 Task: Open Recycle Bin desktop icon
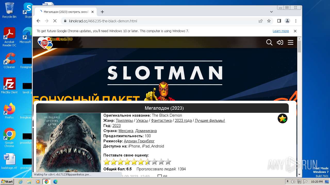(9, 11)
